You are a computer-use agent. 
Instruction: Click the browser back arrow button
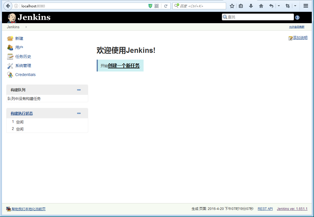point(8,6)
